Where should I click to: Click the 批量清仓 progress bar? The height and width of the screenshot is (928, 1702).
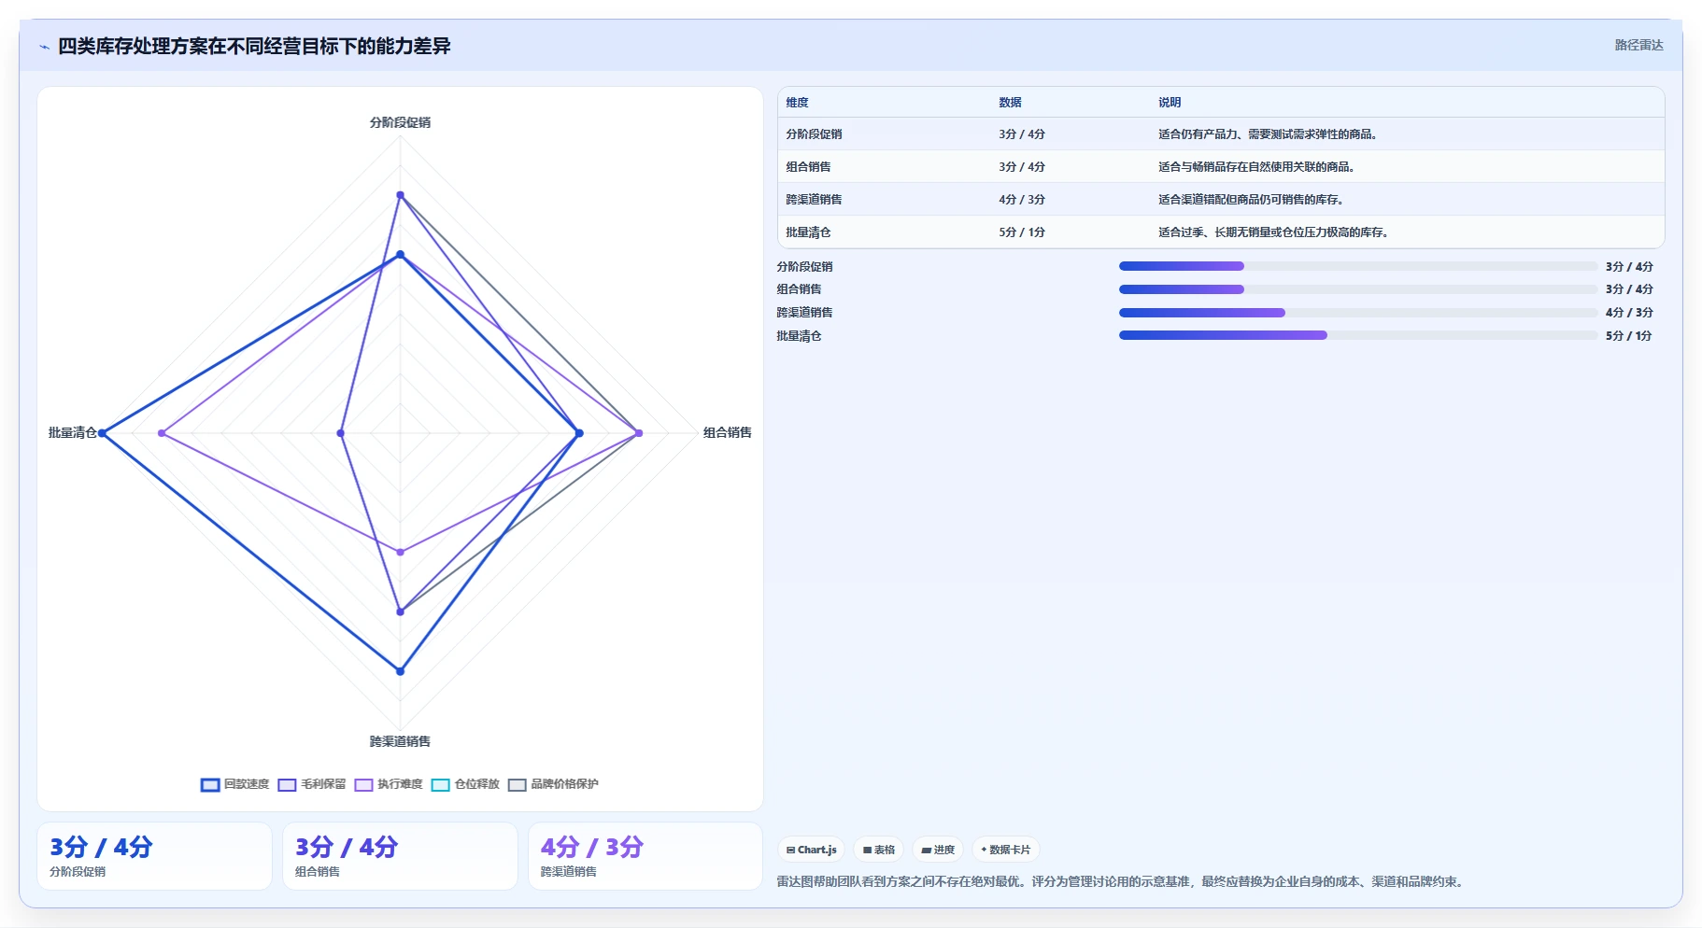(x=1358, y=335)
